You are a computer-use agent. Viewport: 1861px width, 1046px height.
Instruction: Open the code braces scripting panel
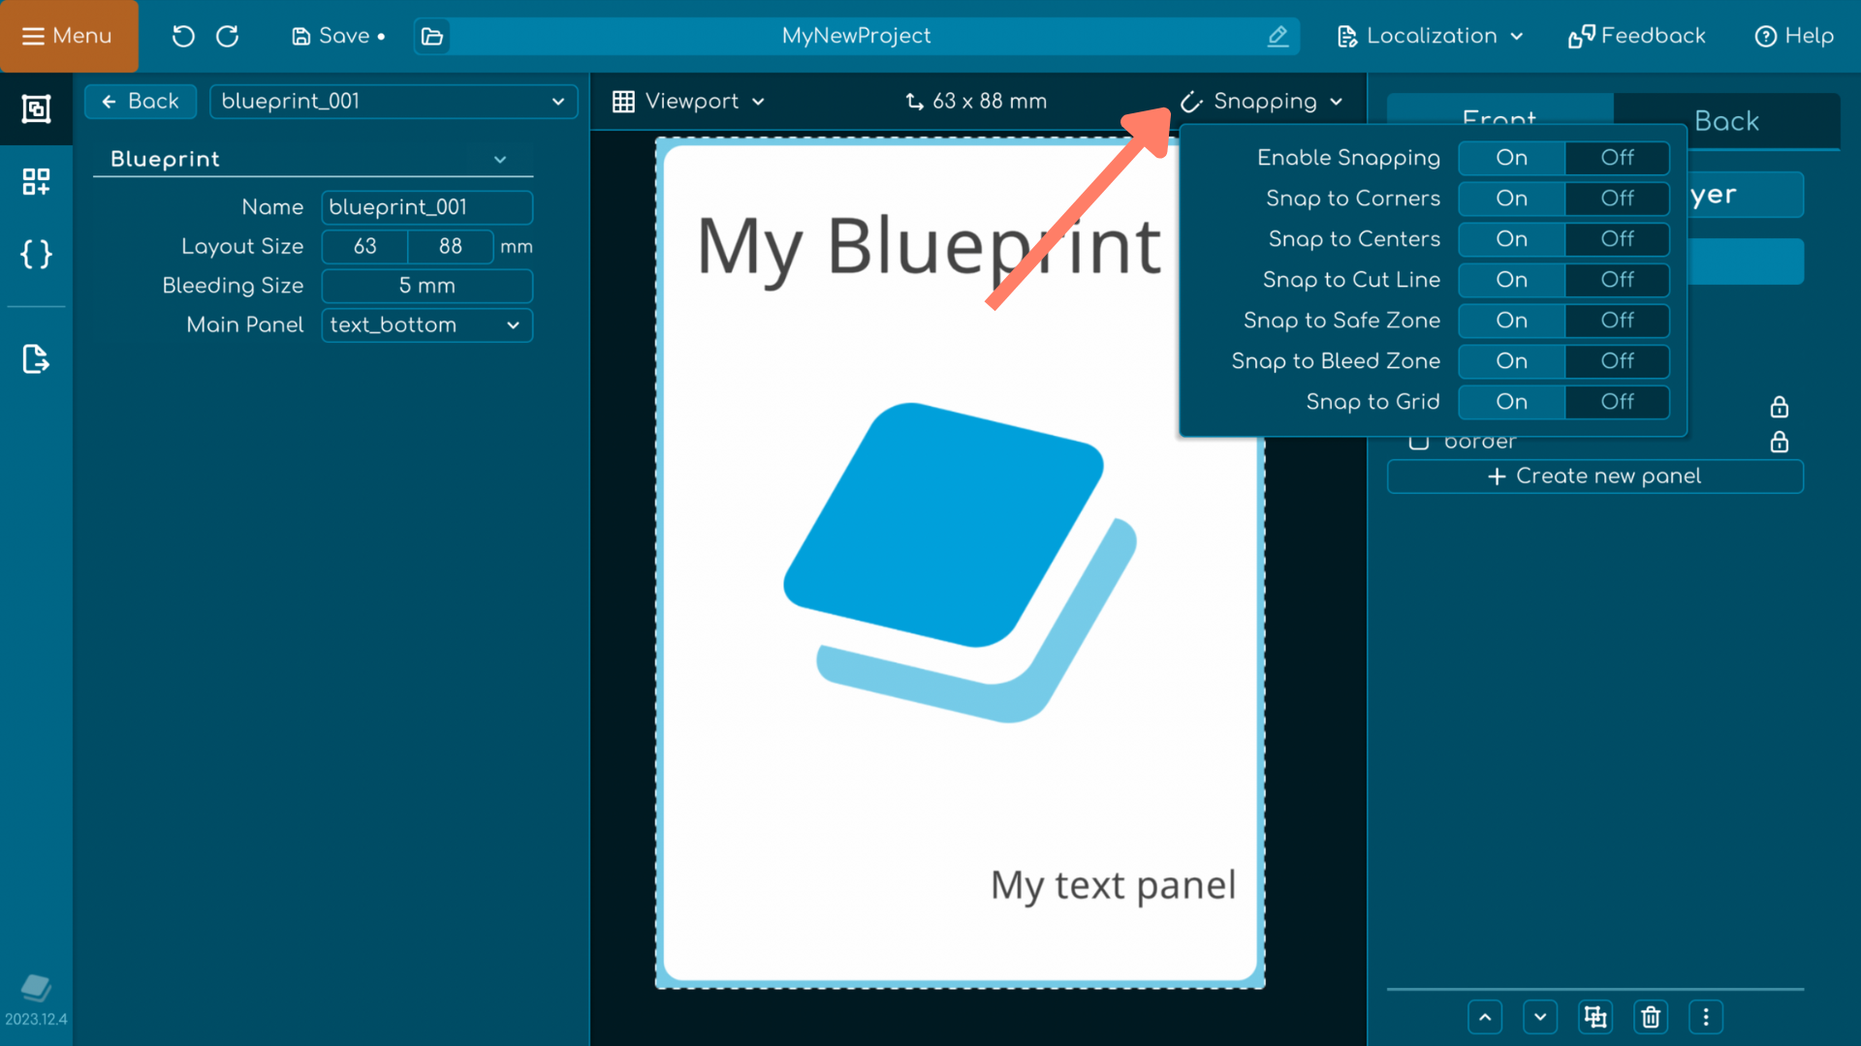click(36, 255)
